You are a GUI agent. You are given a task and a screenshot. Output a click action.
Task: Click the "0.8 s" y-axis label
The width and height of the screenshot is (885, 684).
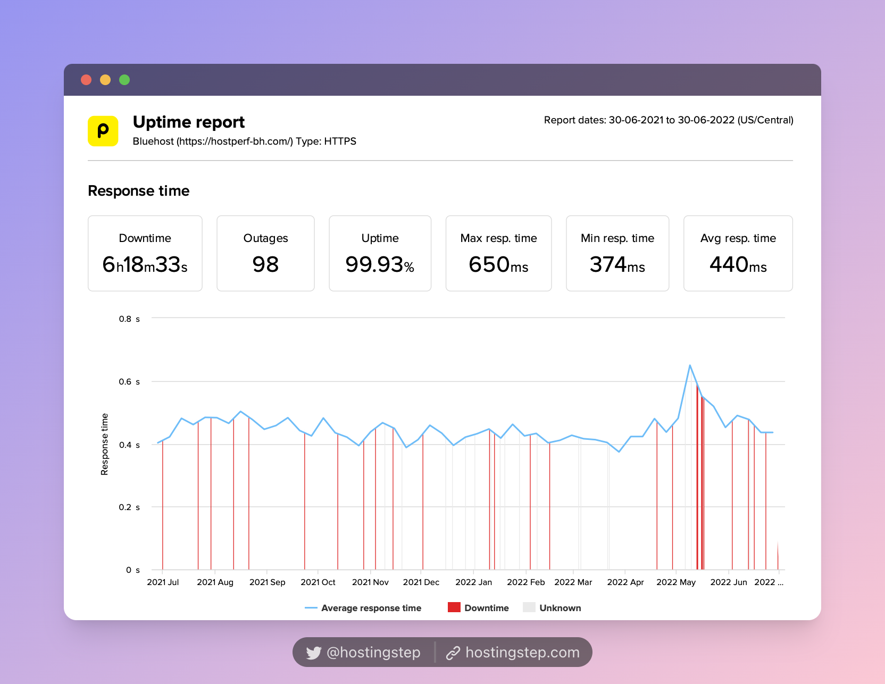(x=129, y=319)
